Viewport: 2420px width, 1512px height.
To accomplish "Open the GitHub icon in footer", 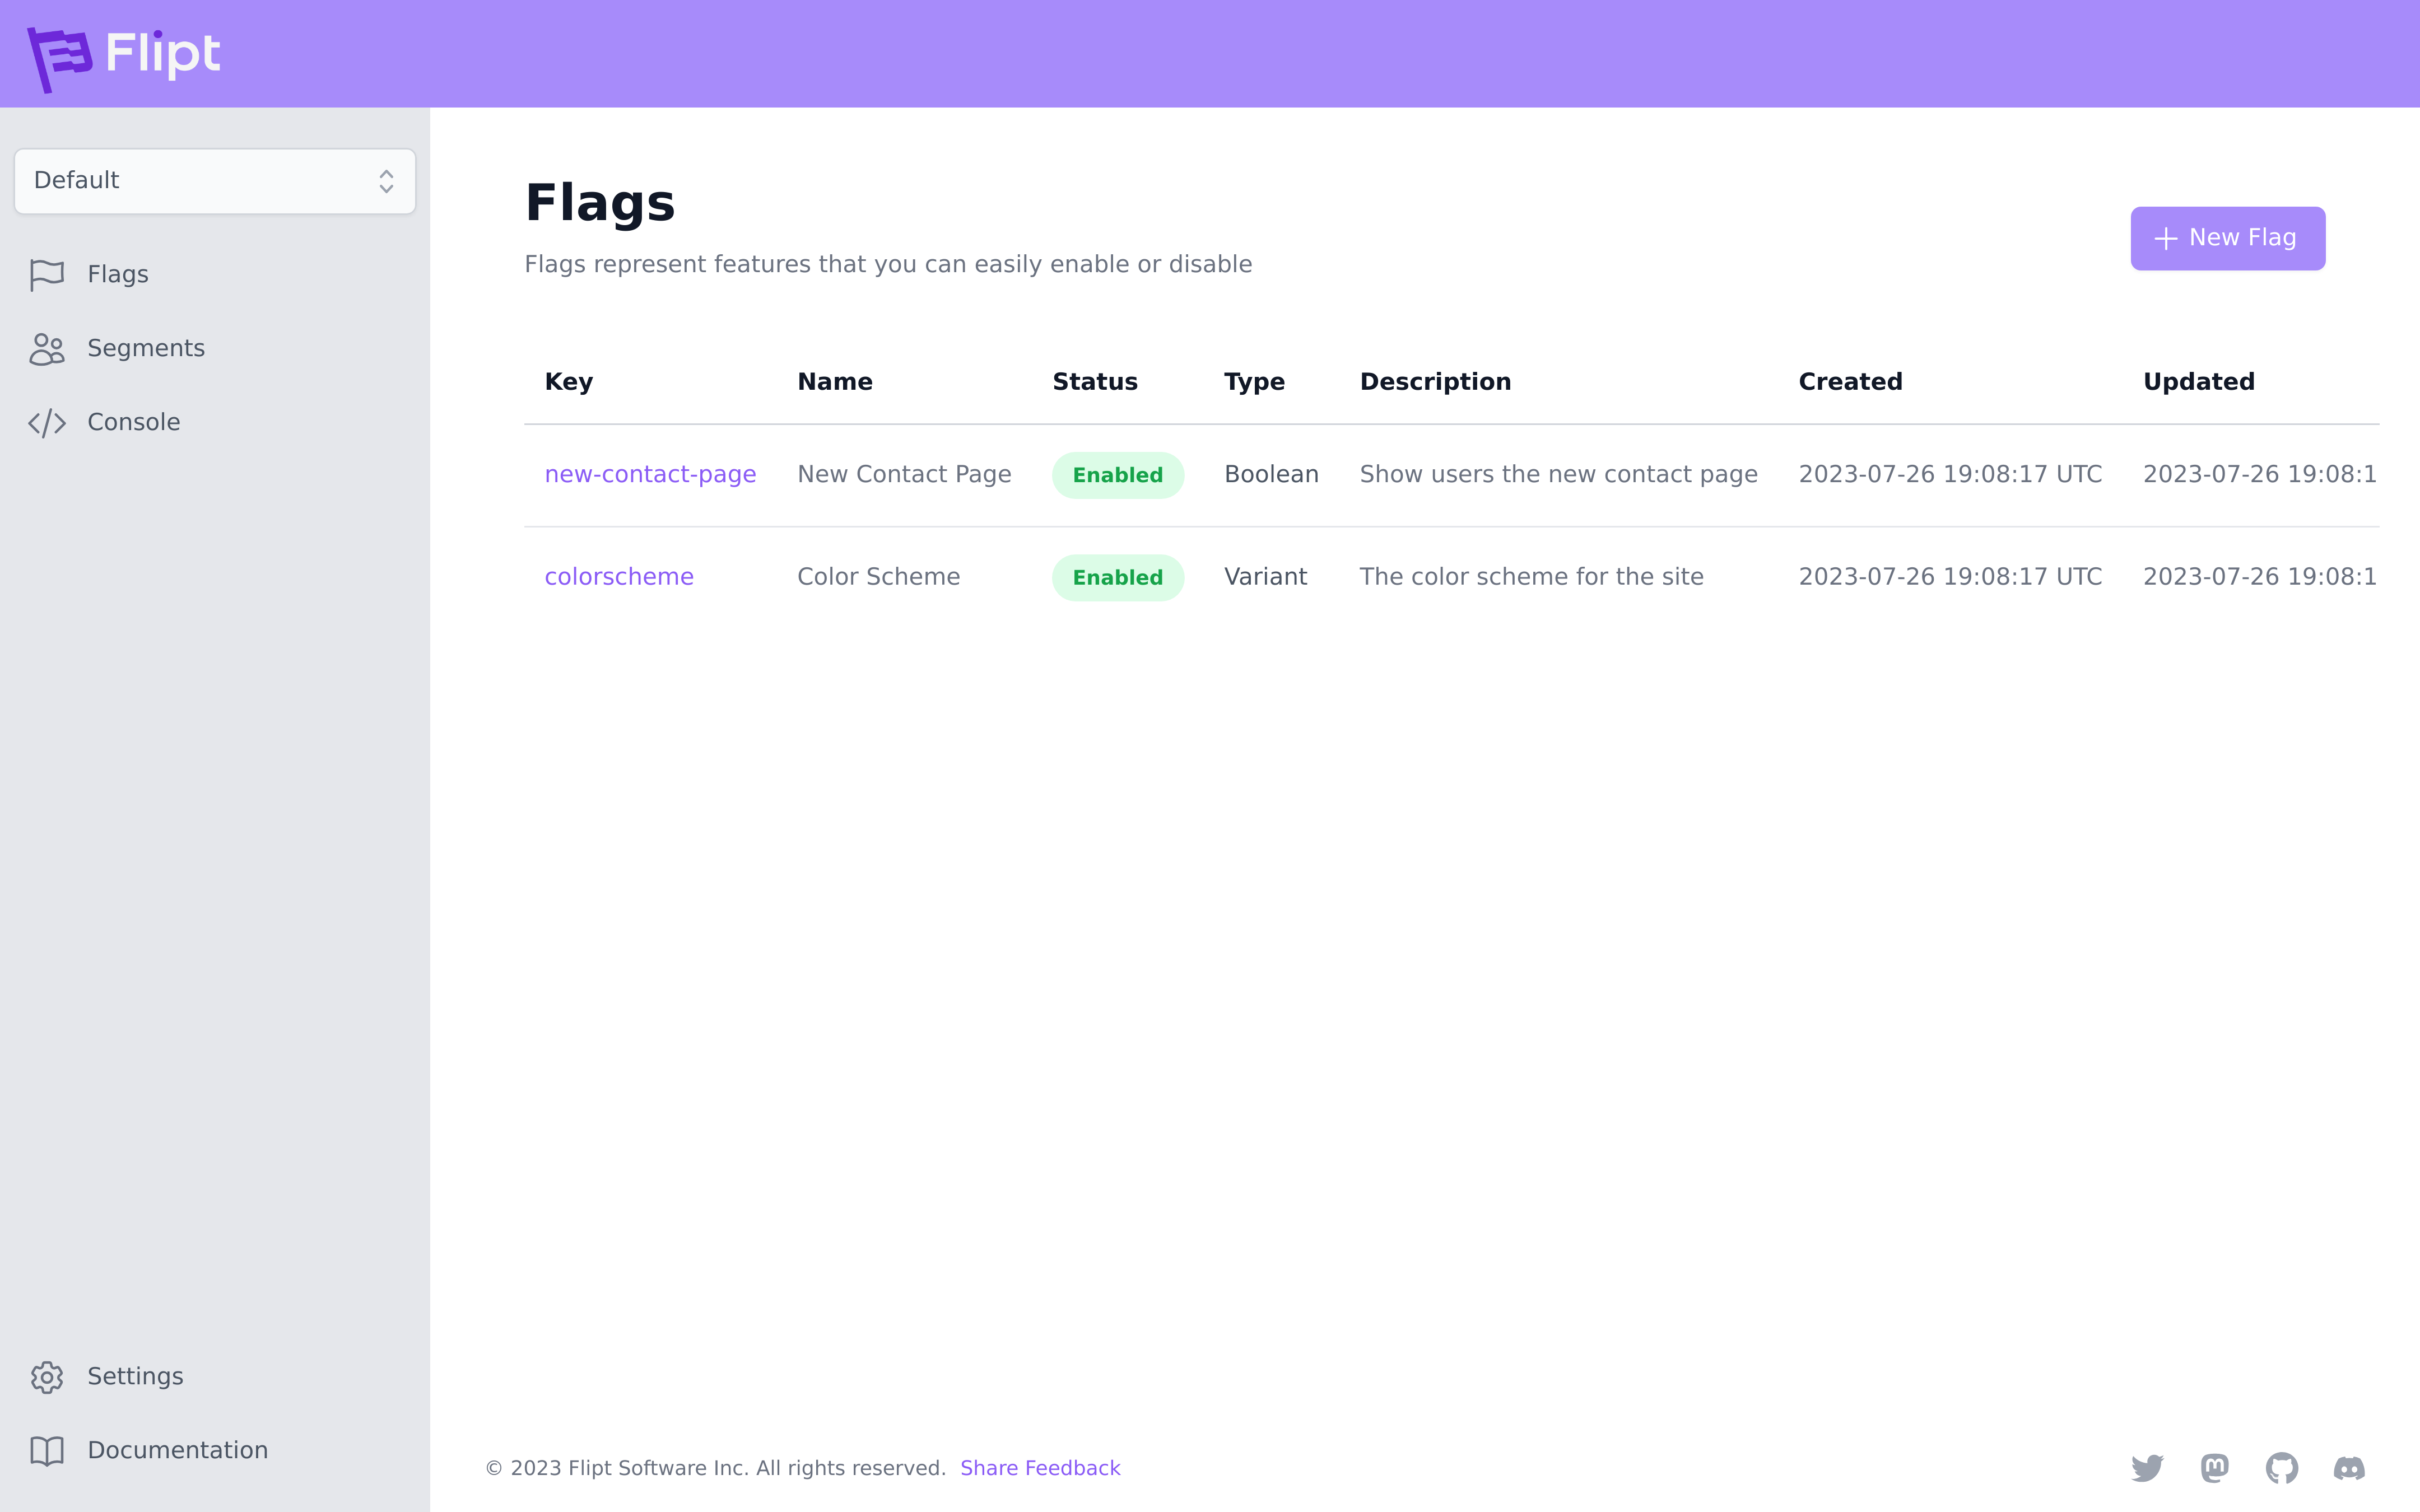I will 2281,1468.
